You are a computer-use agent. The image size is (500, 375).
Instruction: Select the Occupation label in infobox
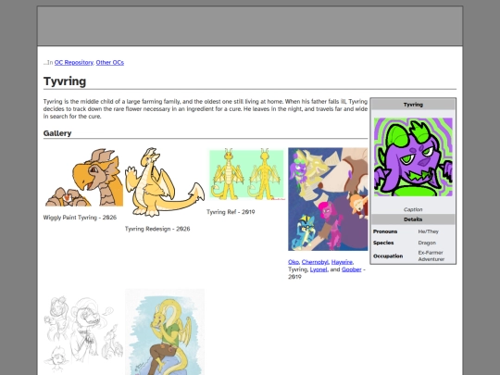click(x=388, y=256)
